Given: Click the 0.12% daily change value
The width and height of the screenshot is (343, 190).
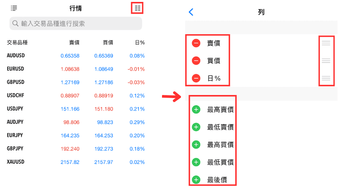Looking at the screenshot, I should click(137, 96).
